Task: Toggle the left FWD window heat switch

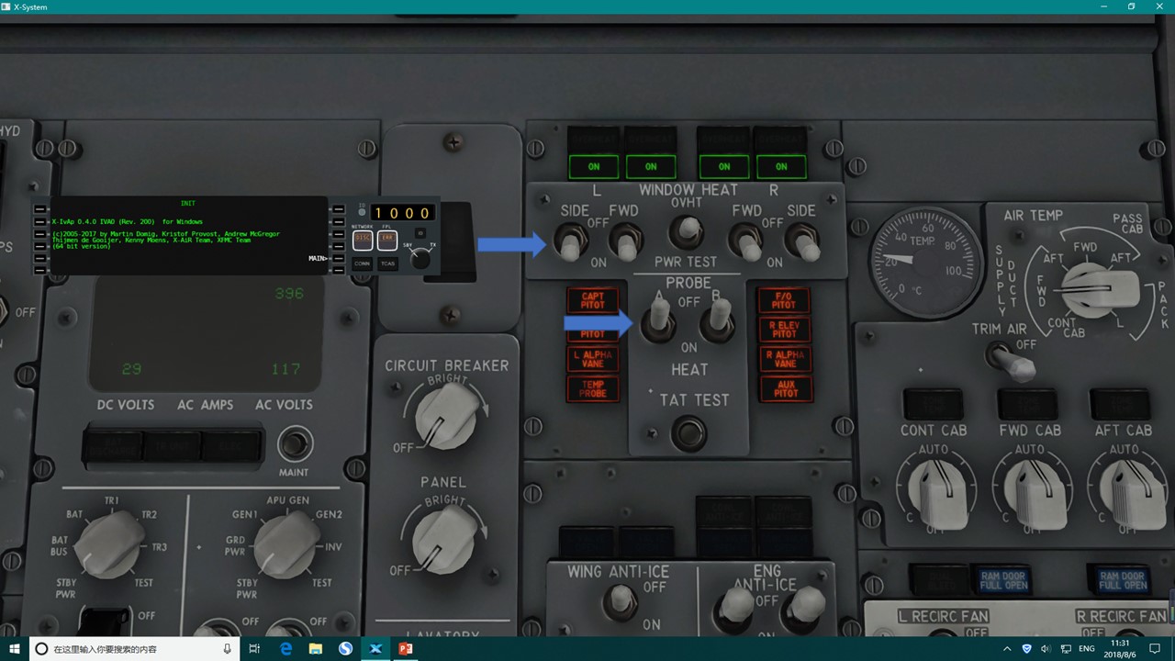Action: pos(627,243)
